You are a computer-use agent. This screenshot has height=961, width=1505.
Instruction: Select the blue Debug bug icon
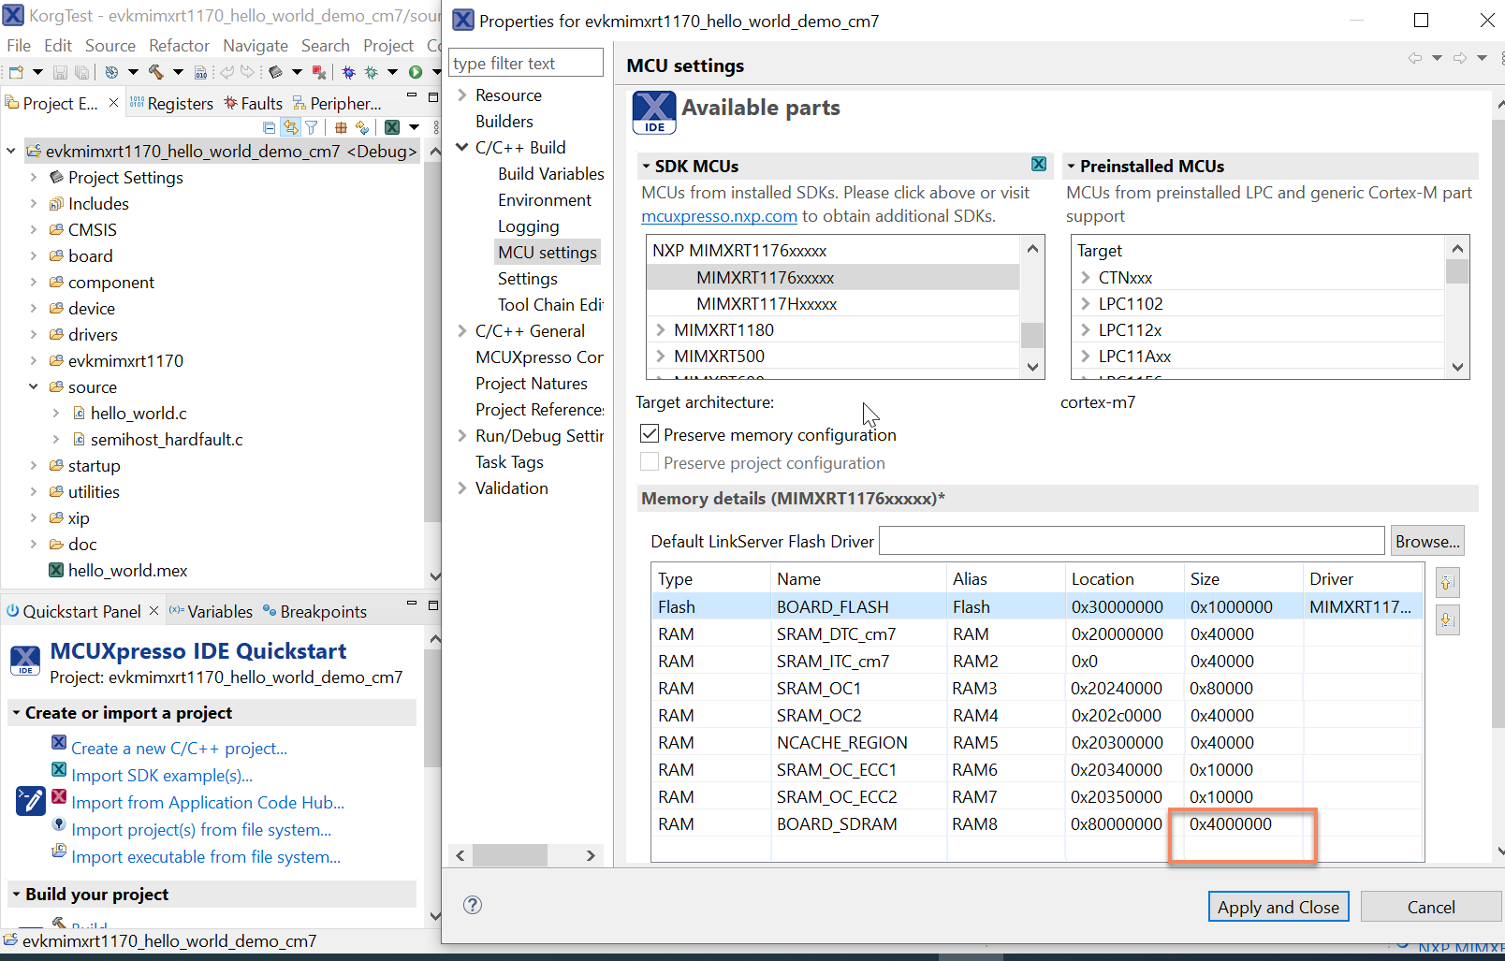347,72
